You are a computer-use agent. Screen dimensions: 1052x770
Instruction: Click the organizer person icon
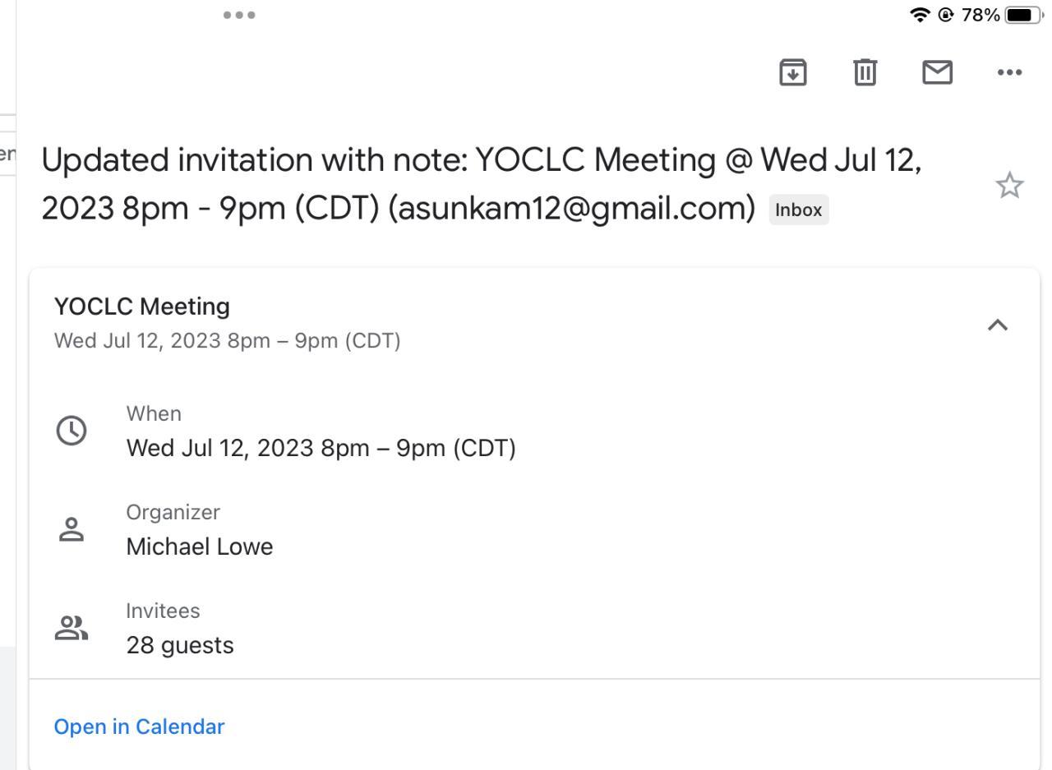[72, 530]
